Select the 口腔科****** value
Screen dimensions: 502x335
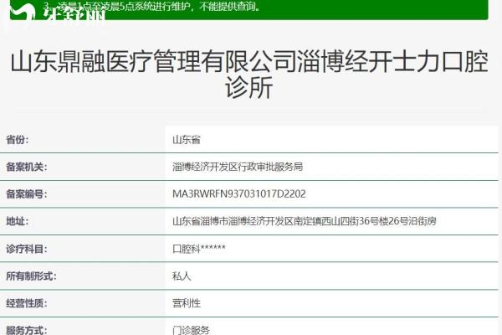coord(199,249)
